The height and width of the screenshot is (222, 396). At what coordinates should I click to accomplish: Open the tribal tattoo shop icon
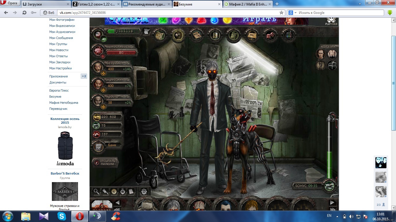[320, 65]
